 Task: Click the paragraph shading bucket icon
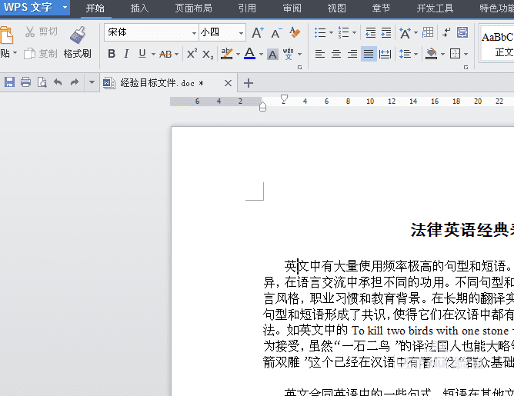[431, 54]
